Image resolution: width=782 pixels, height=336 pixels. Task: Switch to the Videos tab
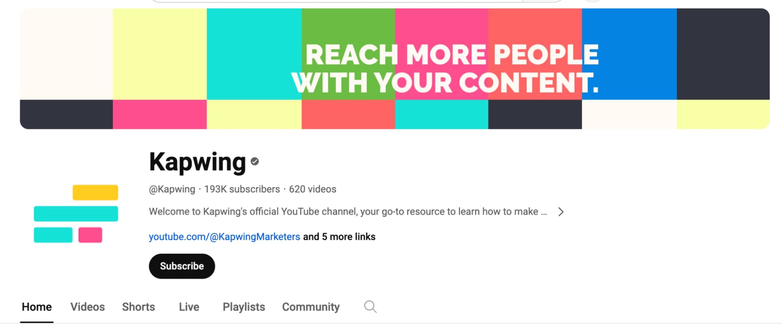pos(88,307)
